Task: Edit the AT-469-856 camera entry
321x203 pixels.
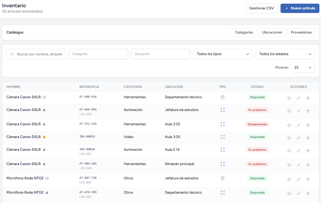Action: pyautogui.click(x=299, y=111)
